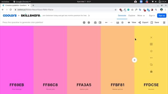Close the Create a palette tab
Screen dimensions: 168x94
point(29,5)
